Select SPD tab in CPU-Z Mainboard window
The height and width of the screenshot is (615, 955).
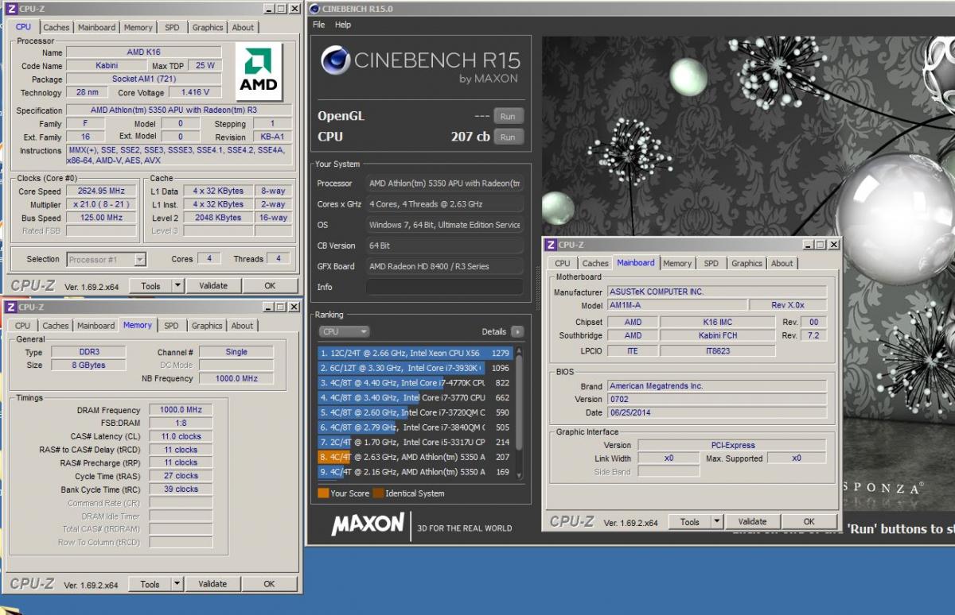click(x=711, y=264)
